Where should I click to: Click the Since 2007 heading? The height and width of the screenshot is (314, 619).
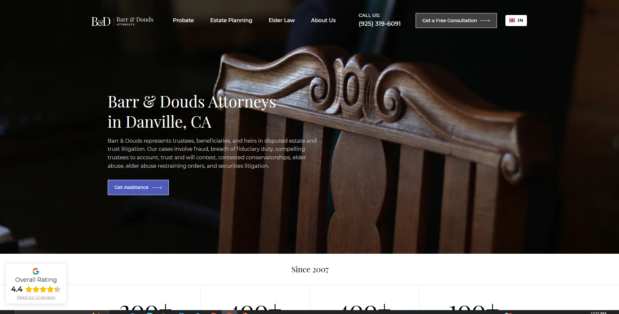(310, 270)
